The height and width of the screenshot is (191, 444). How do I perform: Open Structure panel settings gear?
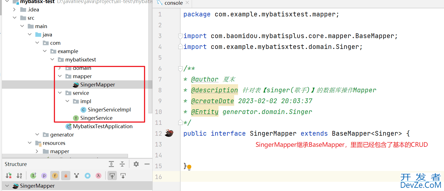[136, 164]
